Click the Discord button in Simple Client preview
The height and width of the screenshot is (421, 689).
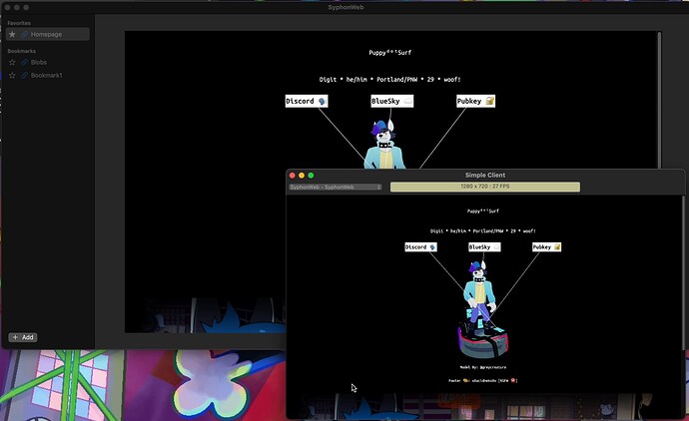click(x=420, y=247)
